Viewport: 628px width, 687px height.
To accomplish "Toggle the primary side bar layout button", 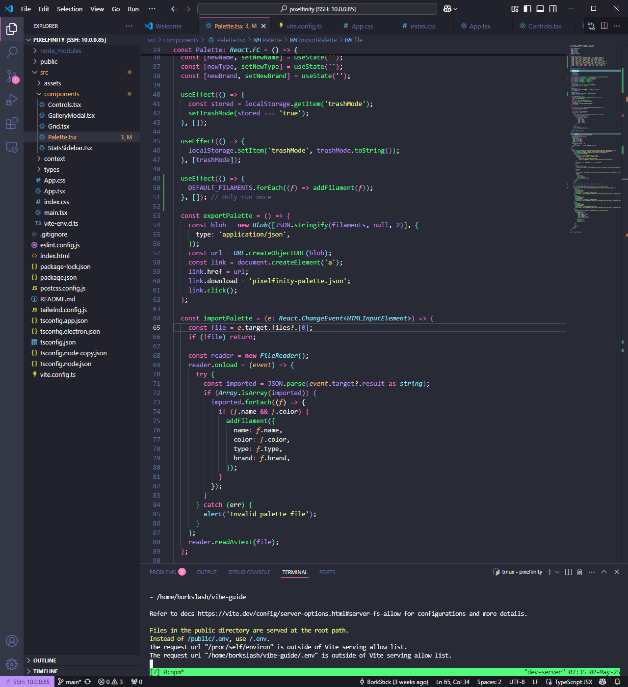I will (527, 9).
